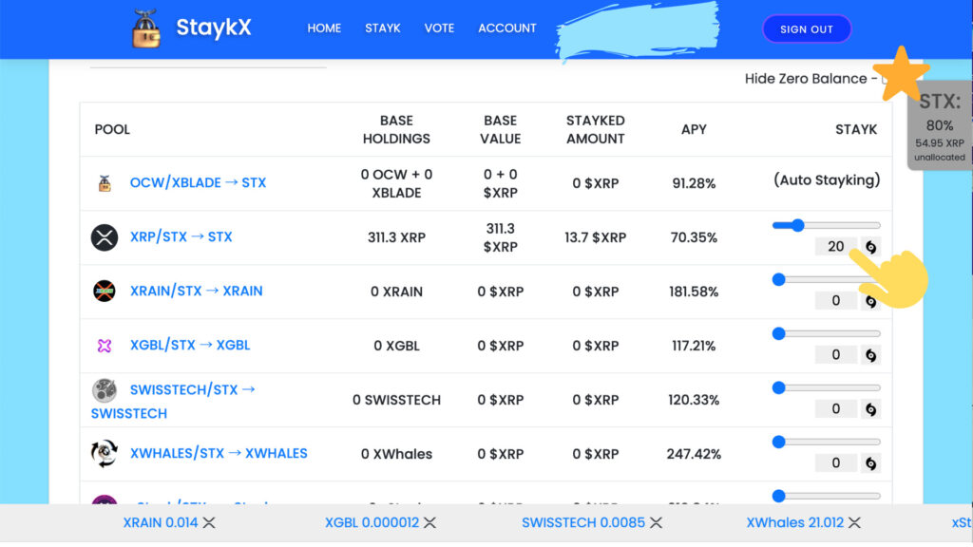Click the APY column header

(x=694, y=129)
